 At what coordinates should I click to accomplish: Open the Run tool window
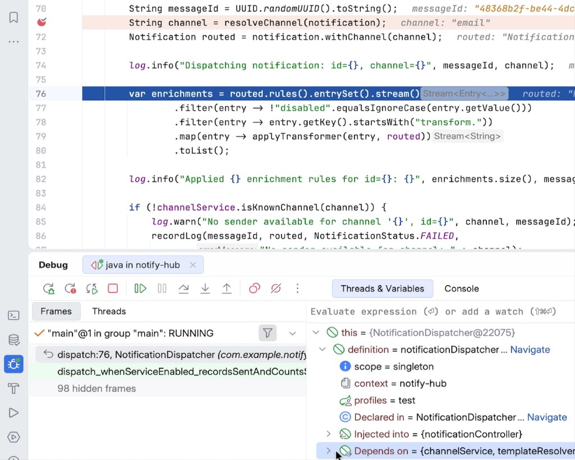pos(13,413)
